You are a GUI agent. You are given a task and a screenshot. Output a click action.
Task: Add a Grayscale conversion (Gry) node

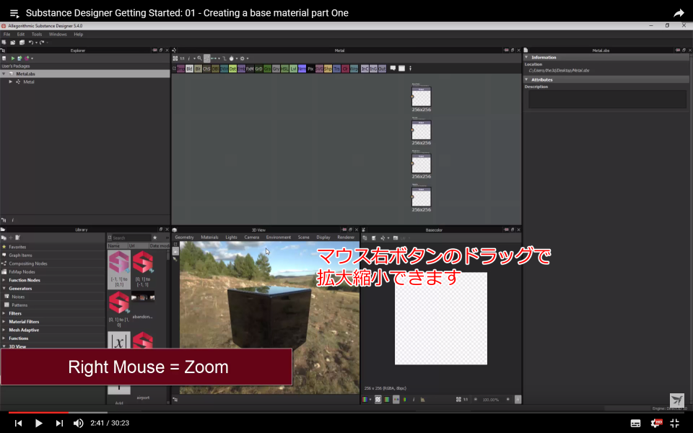click(x=276, y=69)
